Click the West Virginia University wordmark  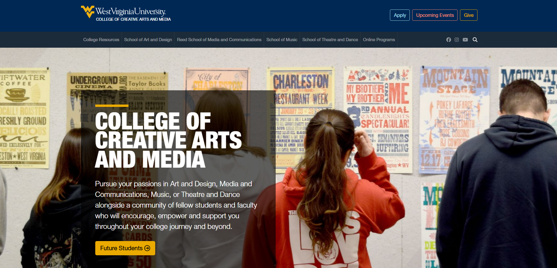click(x=131, y=12)
